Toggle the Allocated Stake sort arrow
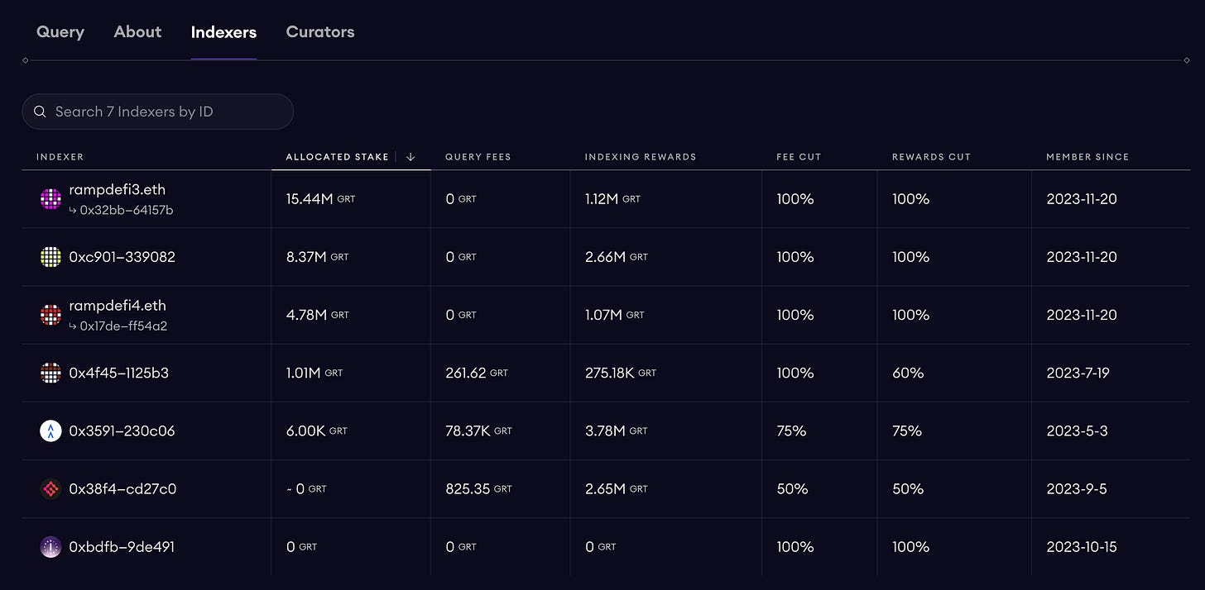The width and height of the screenshot is (1205, 590). coord(410,157)
